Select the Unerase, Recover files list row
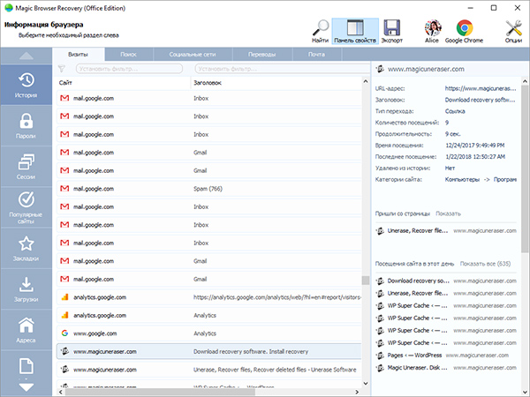 pyautogui.click(x=208, y=370)
